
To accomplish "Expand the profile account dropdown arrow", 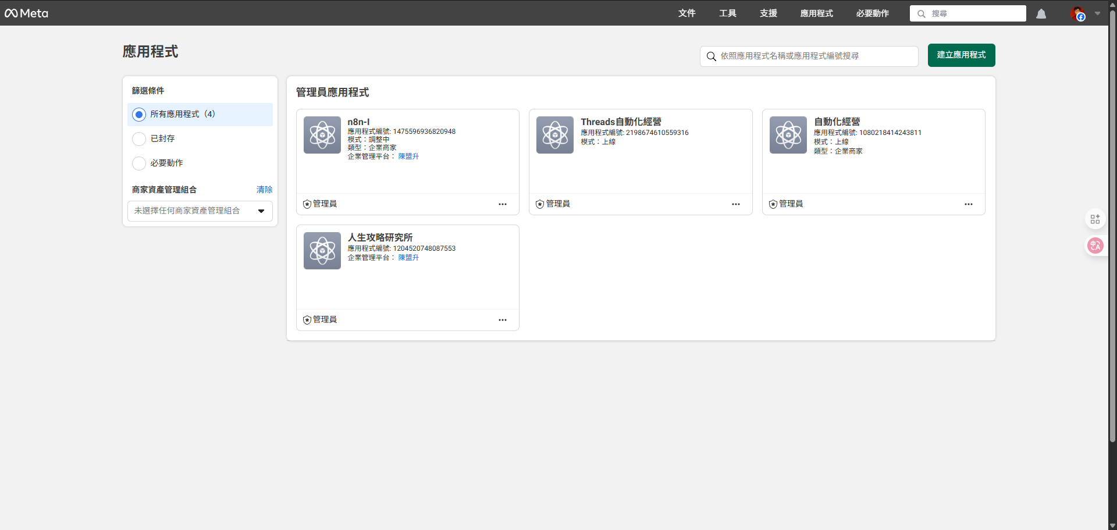I will pos(1097,13).
